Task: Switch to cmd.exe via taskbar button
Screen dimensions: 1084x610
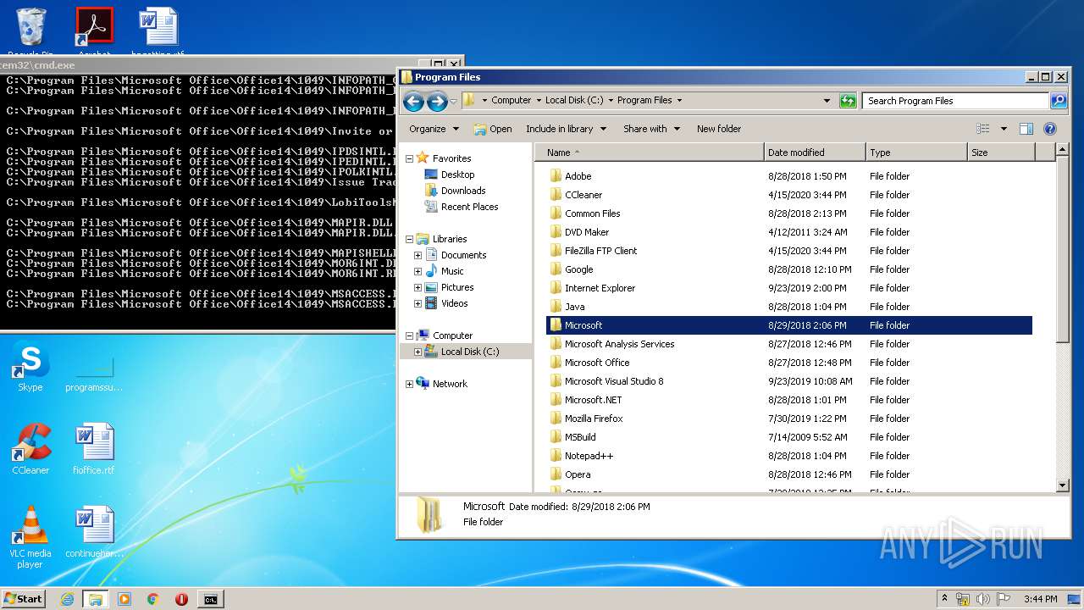Action: point(210,599)
